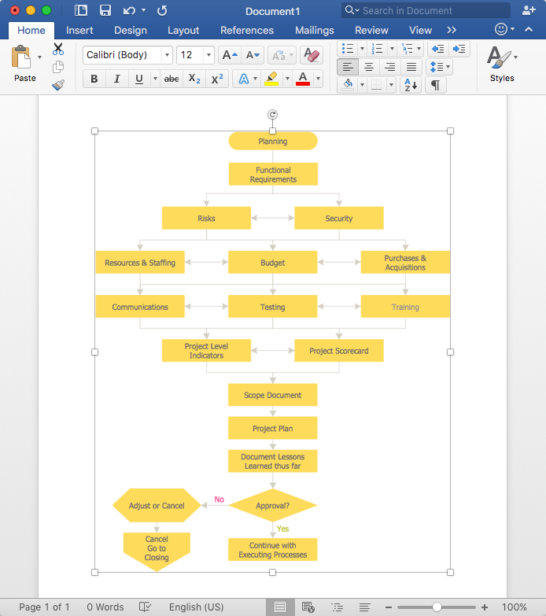This screenshot has height=616, width=546.
Task: Toggle align text left
Action: pos(348,67)
